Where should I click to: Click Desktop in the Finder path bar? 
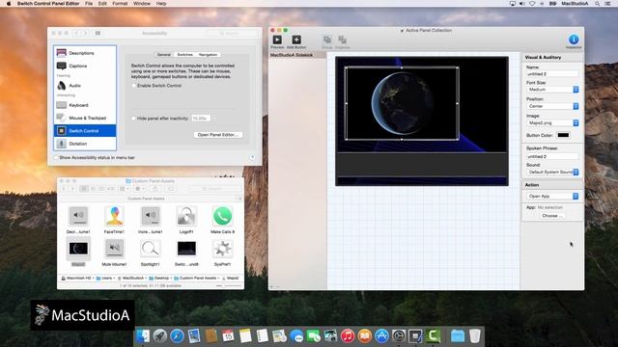(x=158, y=278)
